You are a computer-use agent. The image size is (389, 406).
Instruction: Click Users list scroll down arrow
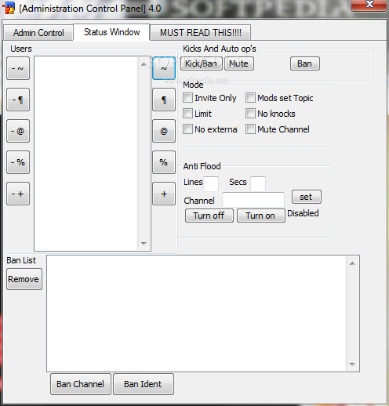[144, 244]
